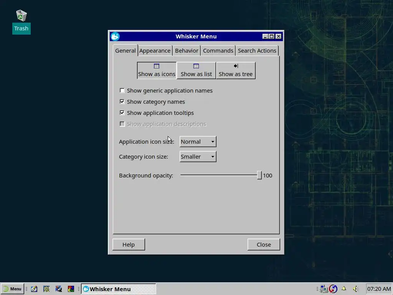Click the update tray icon
Screen dimensions: 393x295
(333, 289)
